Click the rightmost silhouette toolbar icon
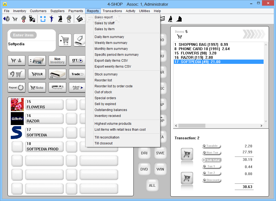 coord(179,19)
